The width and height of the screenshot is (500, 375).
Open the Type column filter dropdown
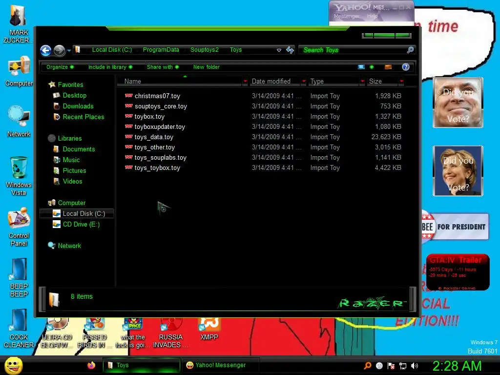pyautogui.click(x=362, y=82)
